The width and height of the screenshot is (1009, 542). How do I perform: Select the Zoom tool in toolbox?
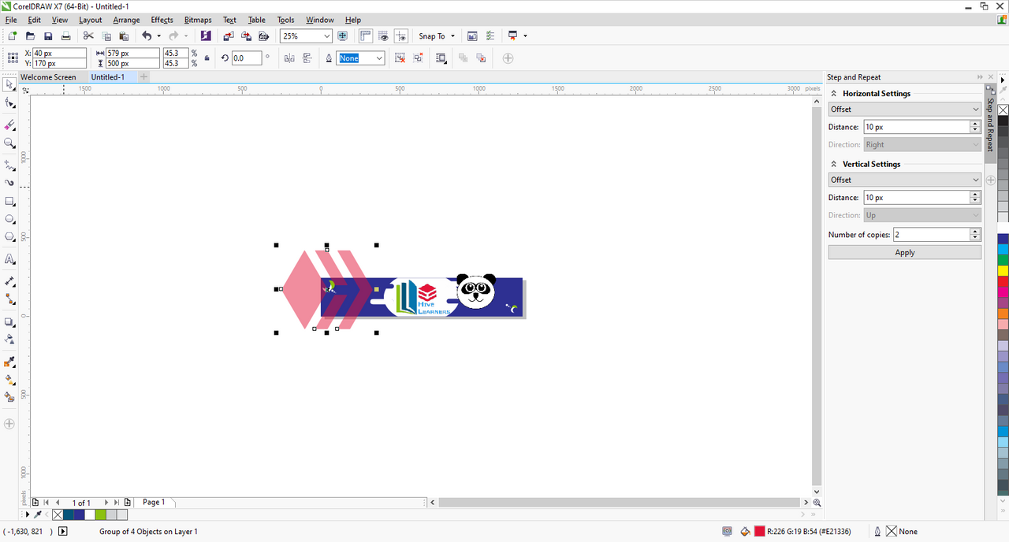click(9, 143)
